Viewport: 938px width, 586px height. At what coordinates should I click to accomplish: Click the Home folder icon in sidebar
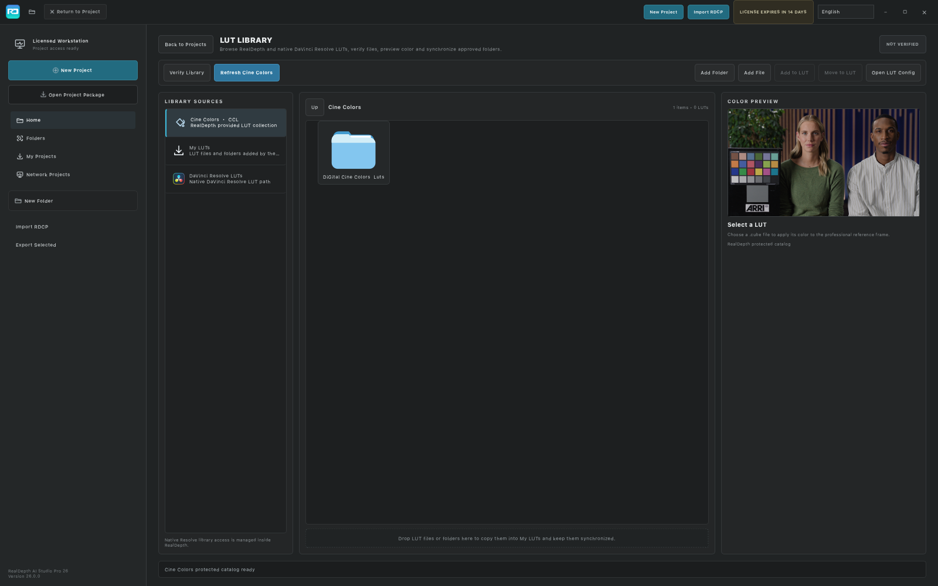point(20,120)
